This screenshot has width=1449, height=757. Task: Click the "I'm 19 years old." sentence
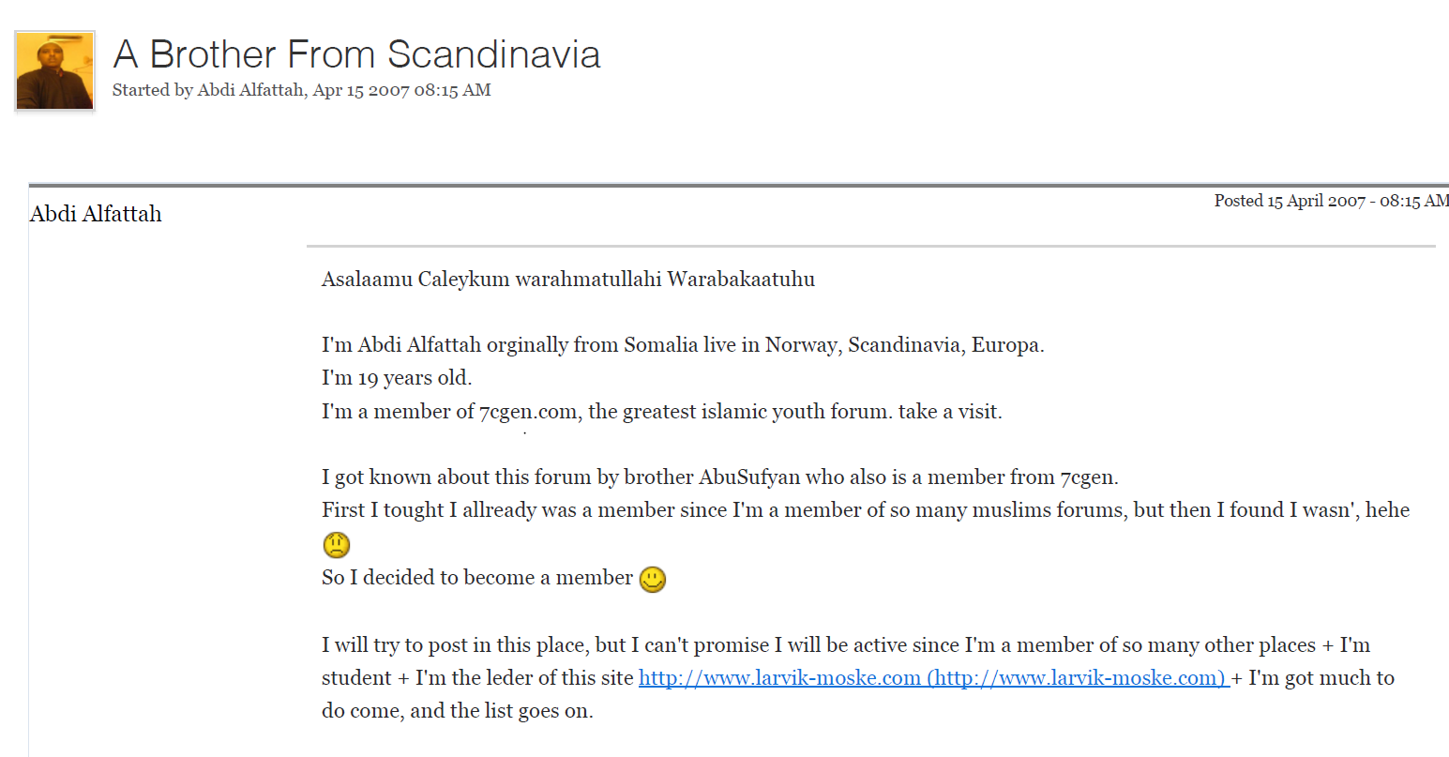[397, 378]
